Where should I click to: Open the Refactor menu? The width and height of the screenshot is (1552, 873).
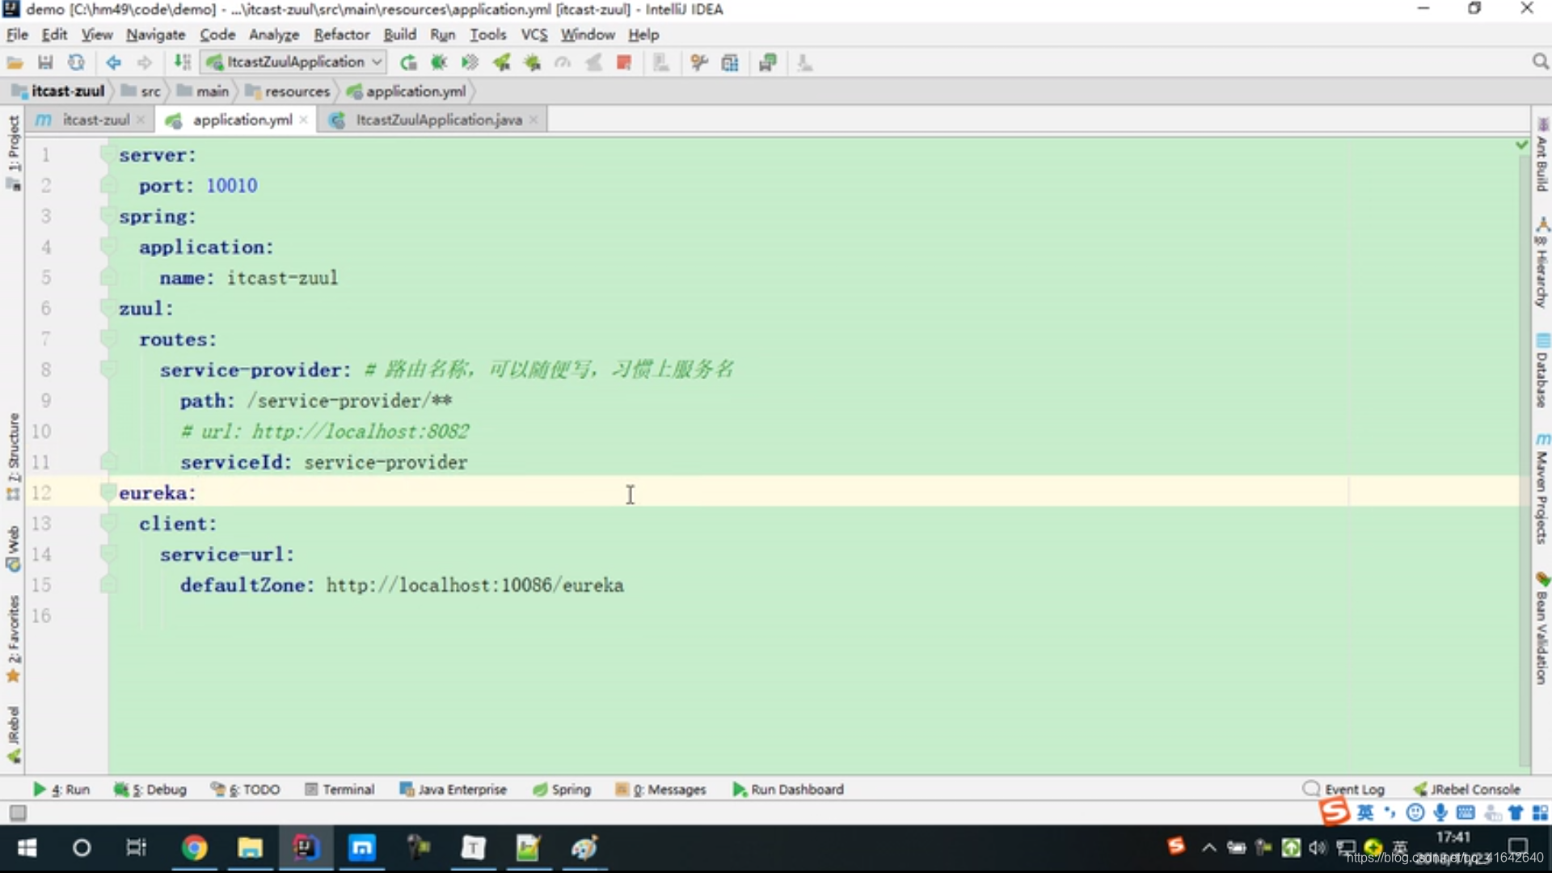tap(342, 34)
